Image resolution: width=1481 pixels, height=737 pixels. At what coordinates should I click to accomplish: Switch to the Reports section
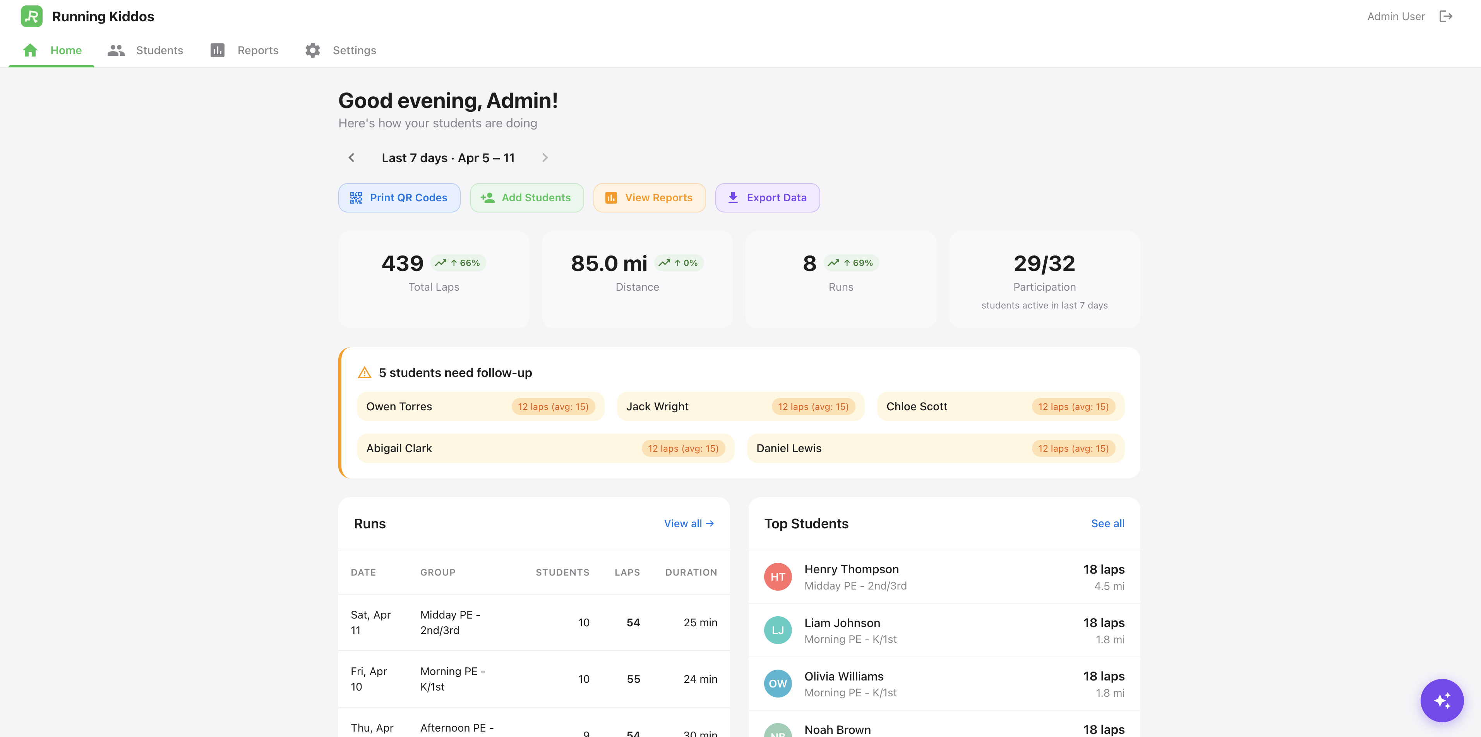coord(258,50)
